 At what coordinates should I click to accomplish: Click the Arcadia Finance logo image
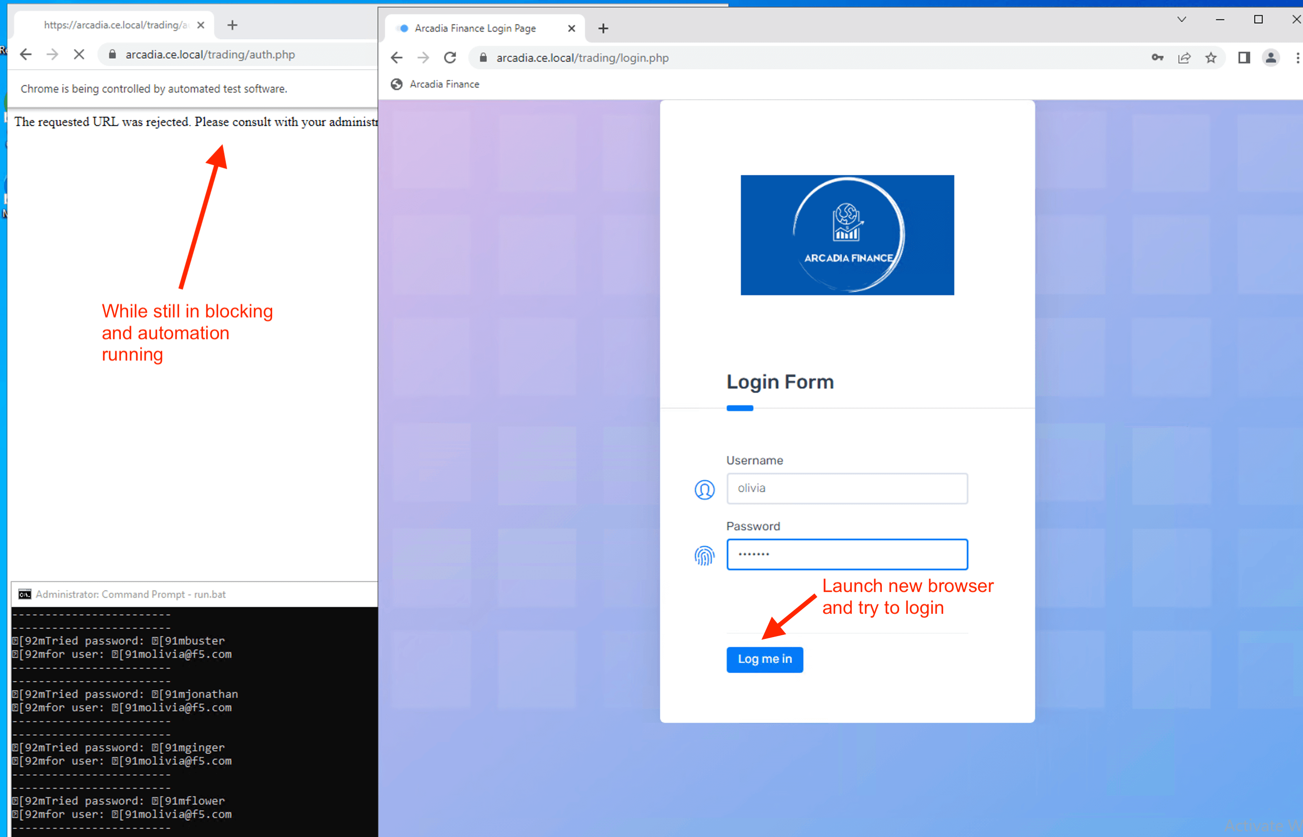(846, 235)
